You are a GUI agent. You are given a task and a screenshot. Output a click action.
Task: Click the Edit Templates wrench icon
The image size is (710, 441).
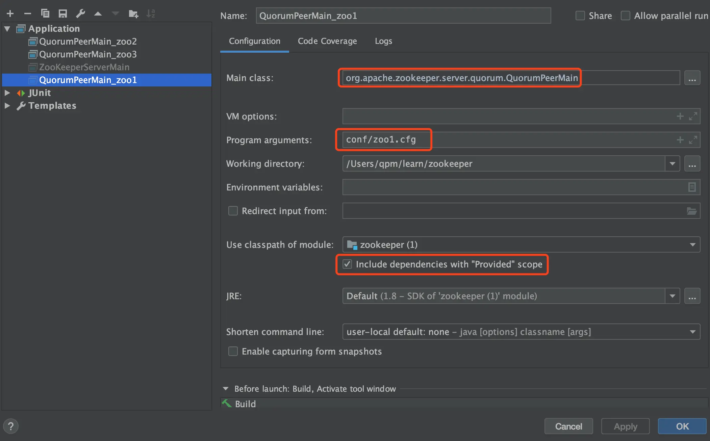pos(80,14)
